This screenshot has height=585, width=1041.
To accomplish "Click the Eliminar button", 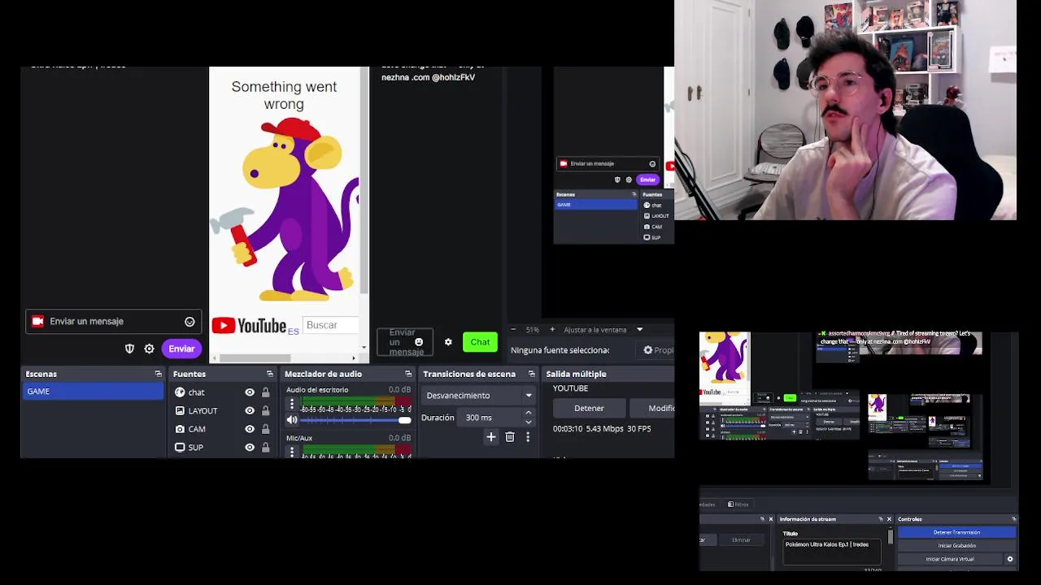I will (x=741, y=540).
